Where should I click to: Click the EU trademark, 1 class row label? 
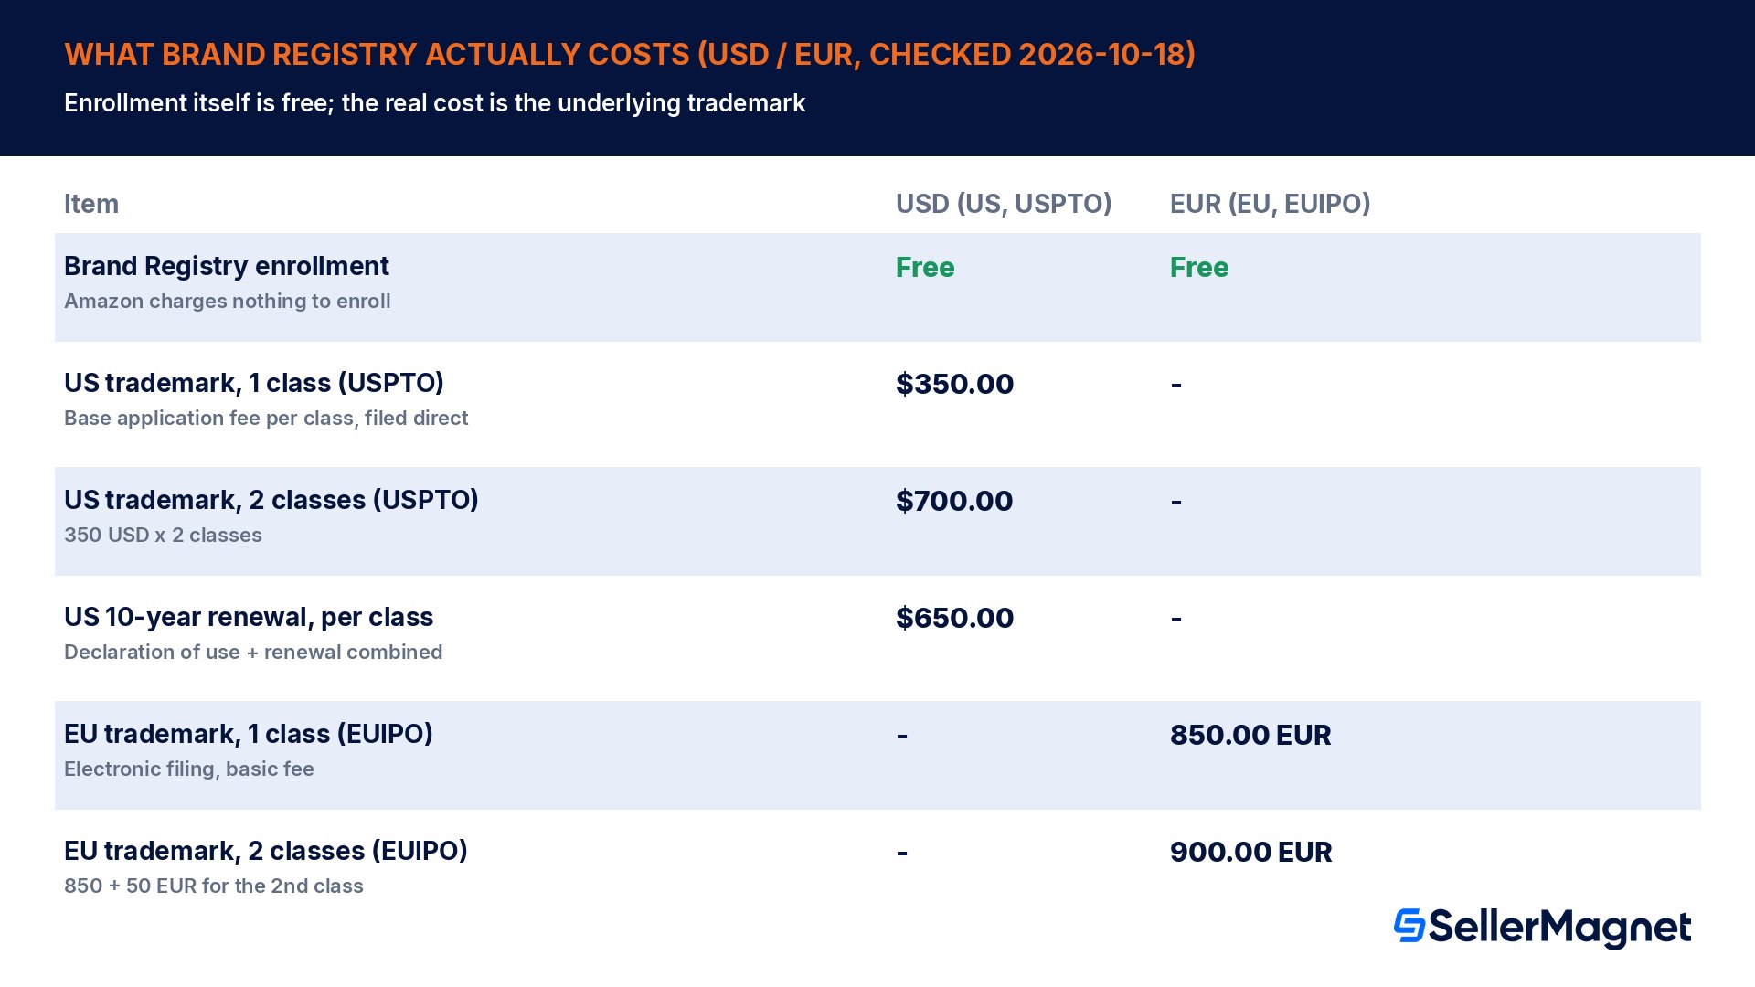tap(249, 734)
